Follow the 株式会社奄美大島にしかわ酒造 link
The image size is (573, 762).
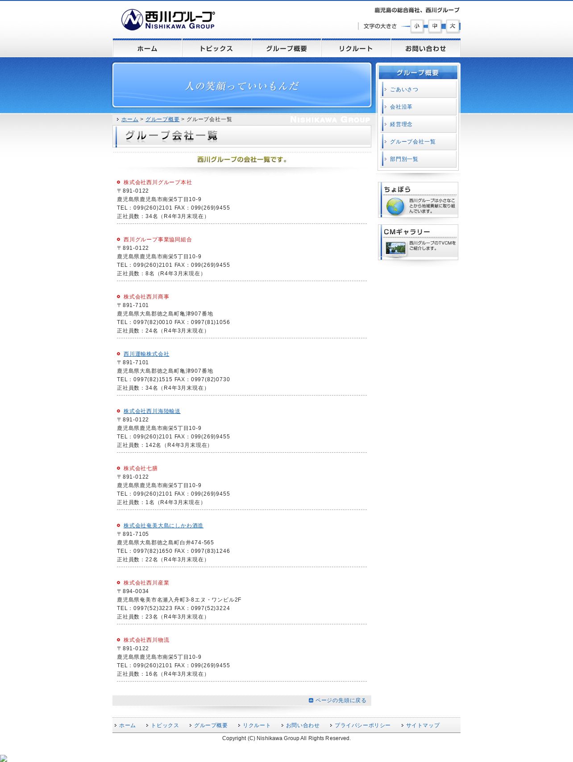click(163, 526)
